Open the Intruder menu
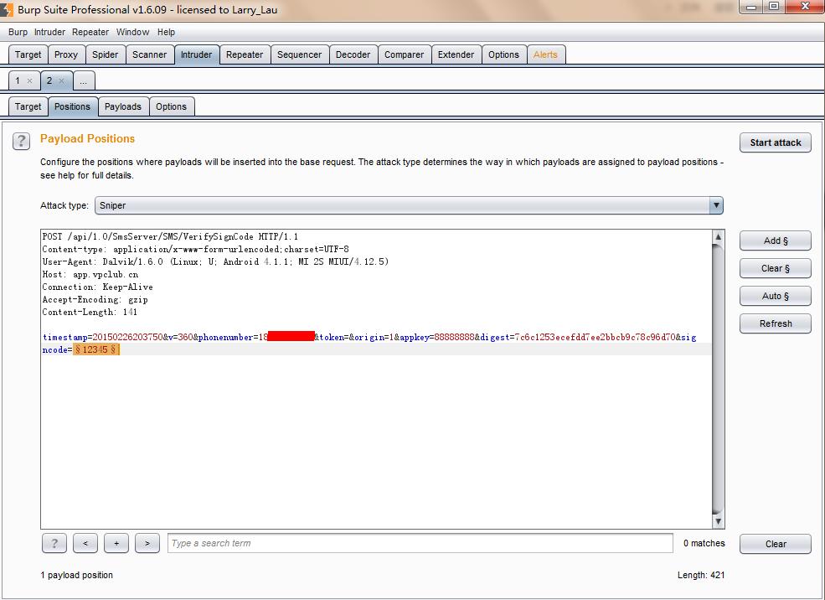The height and width of the screenshot is (600, 825). pyautogui.click(x=49, y=32)
